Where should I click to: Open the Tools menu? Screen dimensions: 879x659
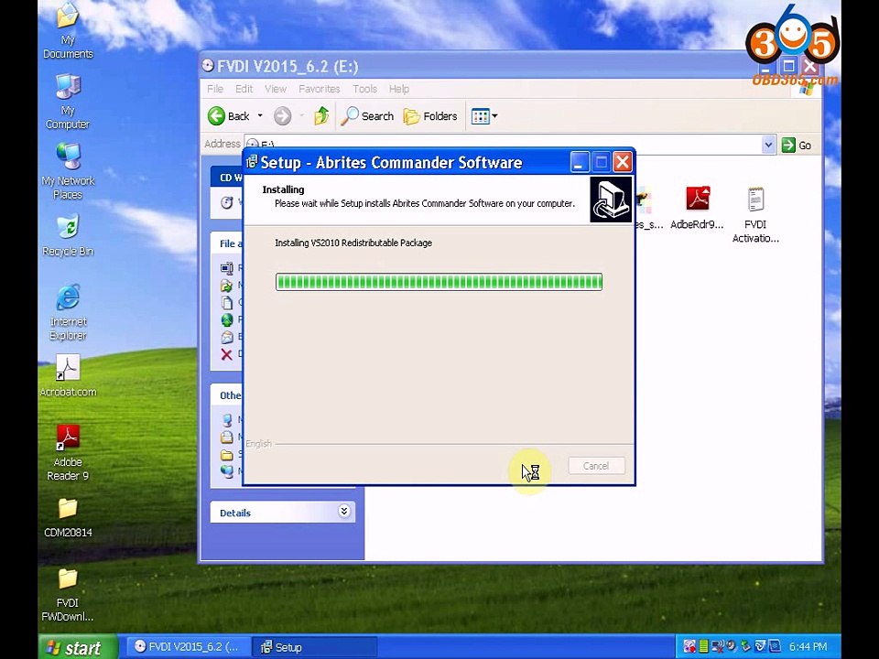coord(364,89)
